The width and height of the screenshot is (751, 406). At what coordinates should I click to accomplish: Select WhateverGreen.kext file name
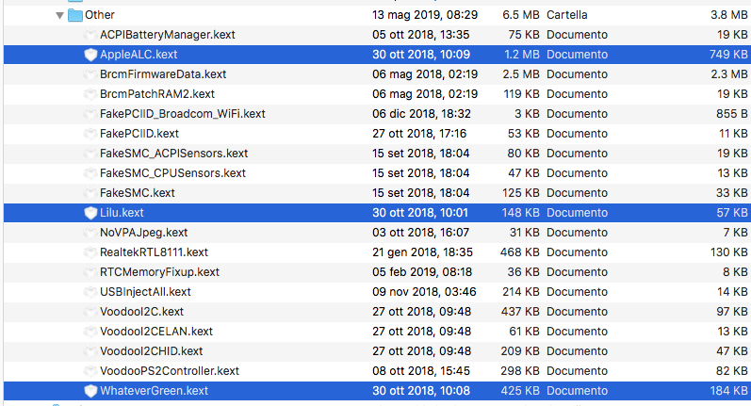[x=154, y=391]
